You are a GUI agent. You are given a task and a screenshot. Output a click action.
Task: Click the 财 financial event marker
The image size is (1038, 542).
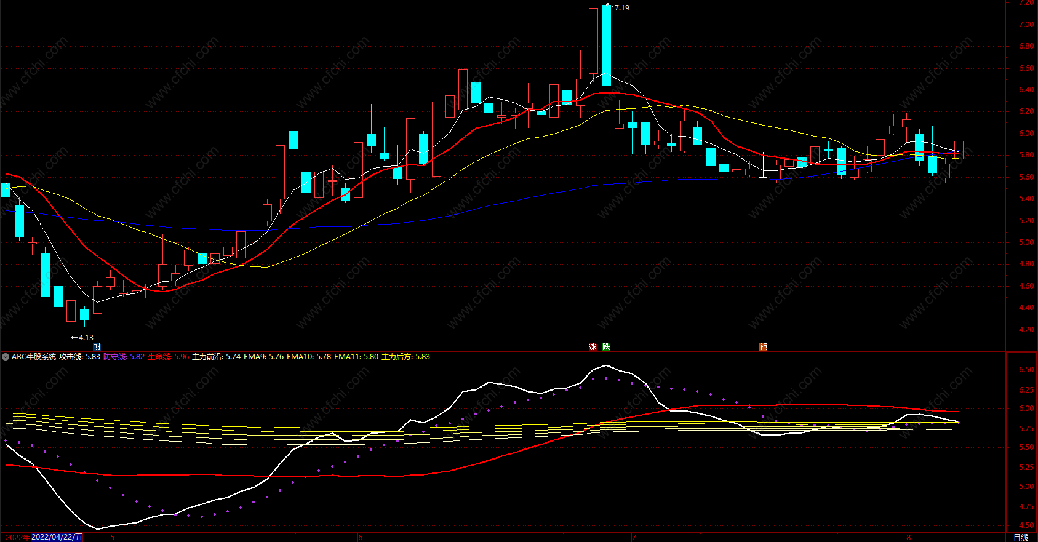(x=97, y=347)
